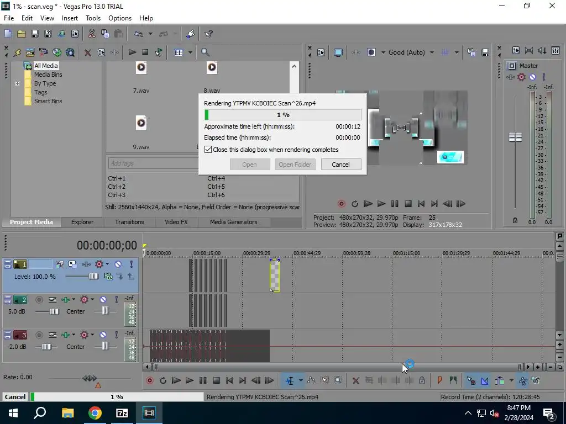Screen dimensions: 566x424
Task: Click Cancel in the bottom status bar
Action: coord(15,397)
